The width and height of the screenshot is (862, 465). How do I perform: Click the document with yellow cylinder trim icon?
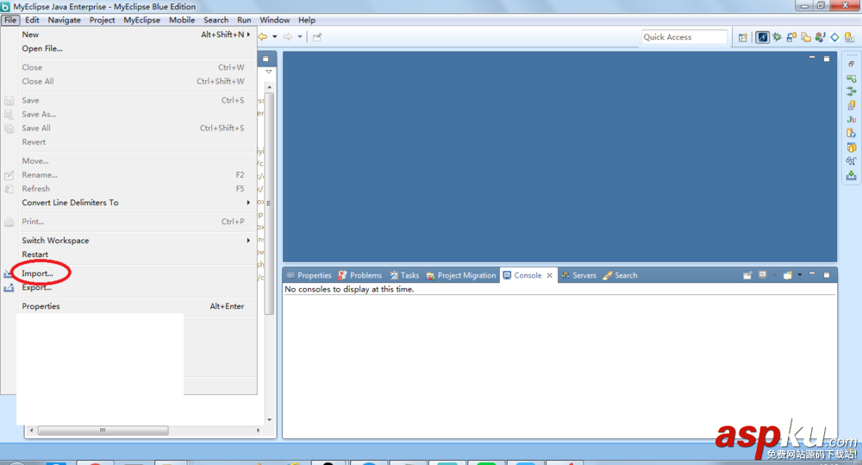pyautogui.click(x=851, y=105)
